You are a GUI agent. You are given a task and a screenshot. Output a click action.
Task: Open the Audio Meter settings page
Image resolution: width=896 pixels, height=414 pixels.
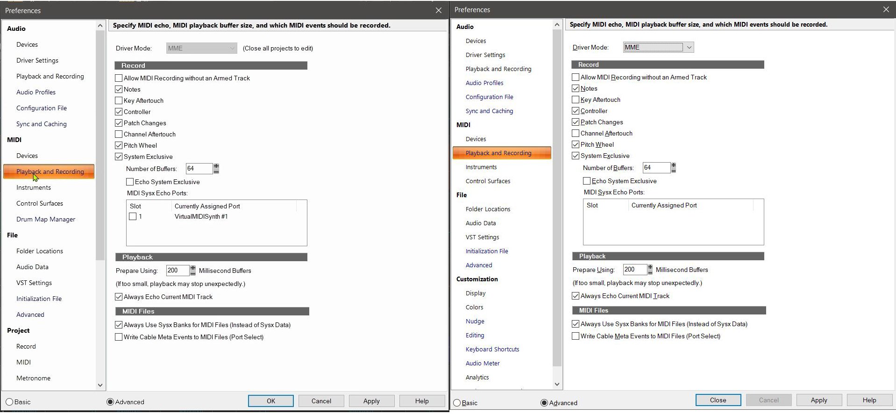point(482,363)
